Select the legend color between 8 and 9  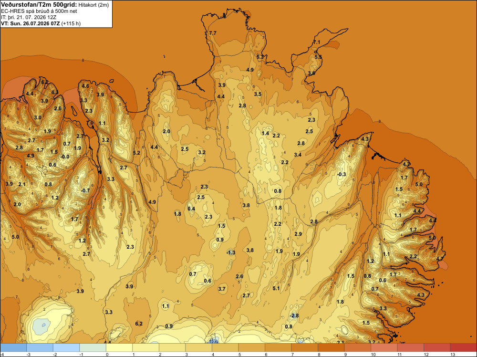pos(331,347)
